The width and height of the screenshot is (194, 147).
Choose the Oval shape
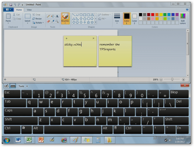(x=81, y=15)
